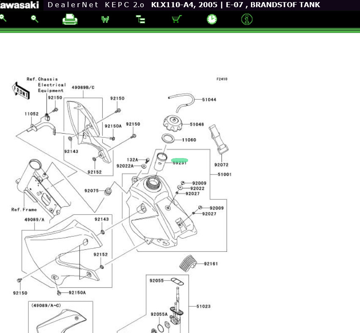
Task: Select the 51001 fuel tank label
Action: pos(224,175)
